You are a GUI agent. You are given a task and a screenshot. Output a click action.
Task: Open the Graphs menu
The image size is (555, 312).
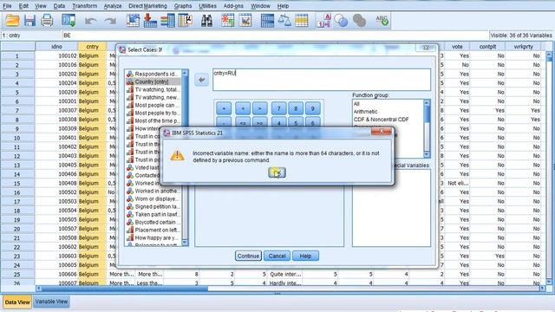pyautogui.click(x=183, y=6)
